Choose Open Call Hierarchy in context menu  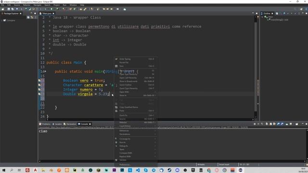point(135,78)
